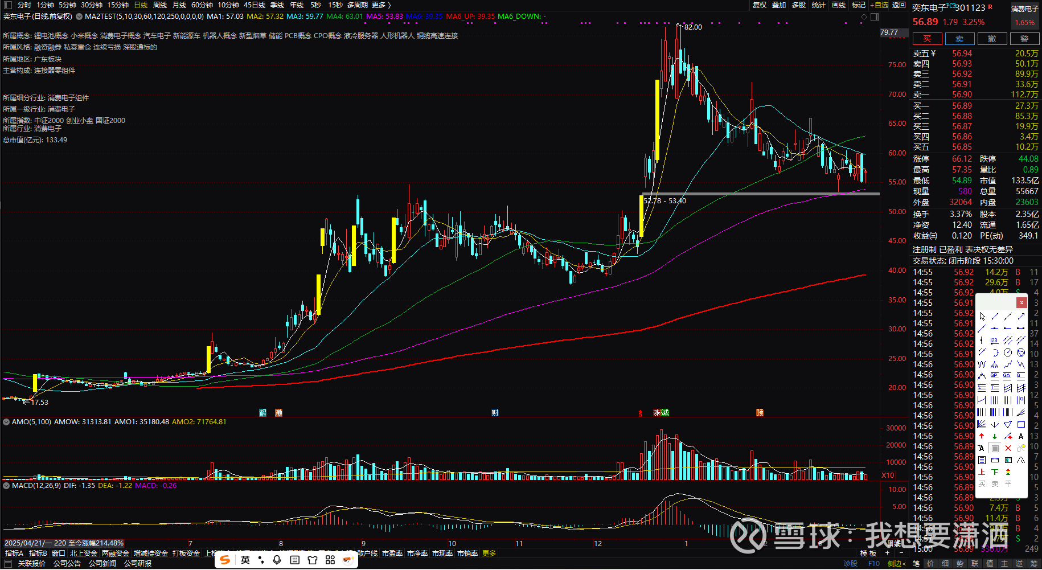Toggle the 价 price-distribution view
Viewport: 1042px width, 570px height.
pyautogui.click(x=931, y=564)
